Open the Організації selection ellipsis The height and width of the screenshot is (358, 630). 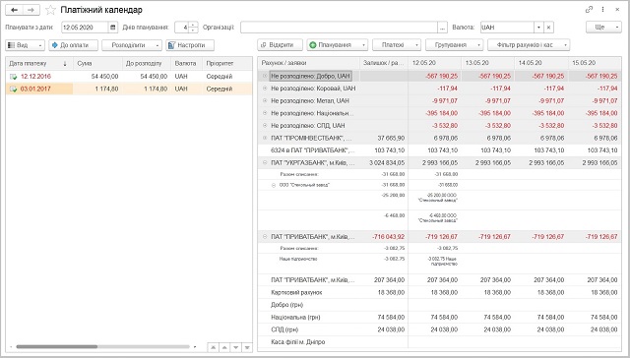point(442,28)
